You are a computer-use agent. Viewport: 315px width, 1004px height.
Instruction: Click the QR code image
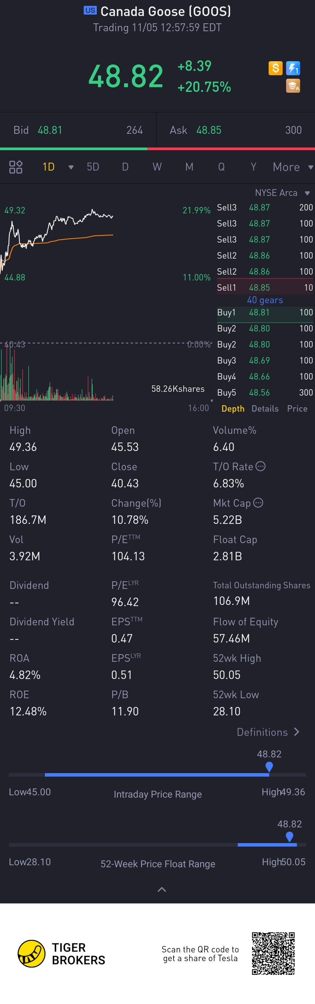pyautogui.click(x=273, y=954)
